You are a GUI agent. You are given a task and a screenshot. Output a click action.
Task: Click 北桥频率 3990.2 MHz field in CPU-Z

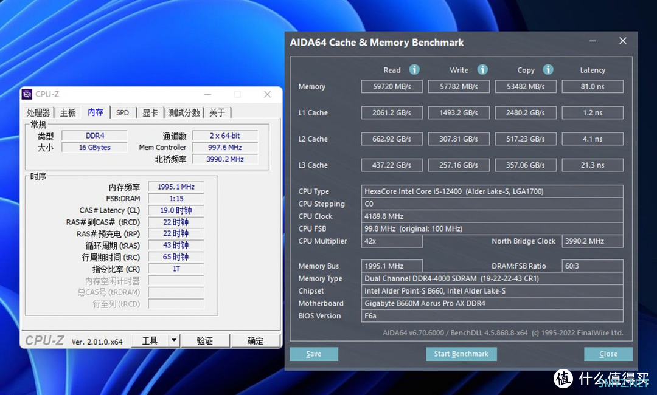225,159
